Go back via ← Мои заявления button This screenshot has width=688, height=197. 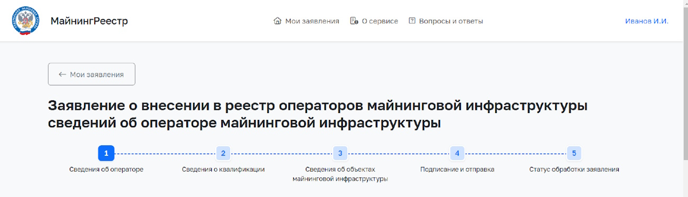(x=92, y=74)
